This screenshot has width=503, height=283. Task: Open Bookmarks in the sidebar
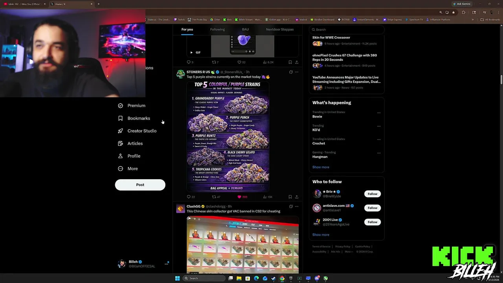pyautogui.click(x=134, y=118)
